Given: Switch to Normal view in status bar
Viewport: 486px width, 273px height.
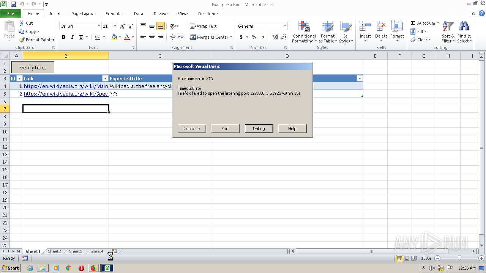Looking at the screenshot, I should coord(399,258).
